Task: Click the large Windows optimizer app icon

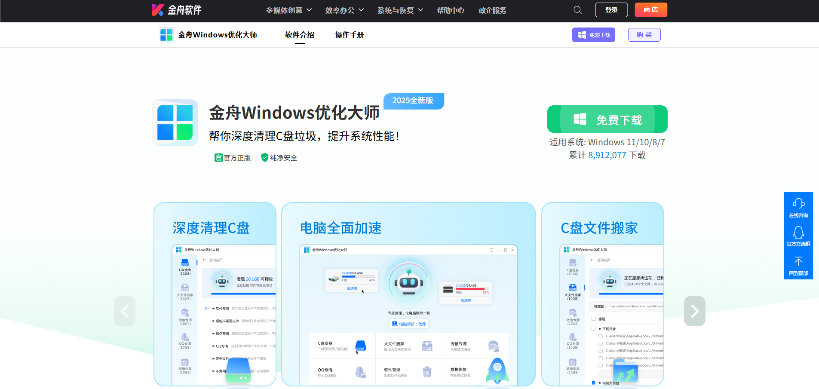Action: [x=175, y=123]
